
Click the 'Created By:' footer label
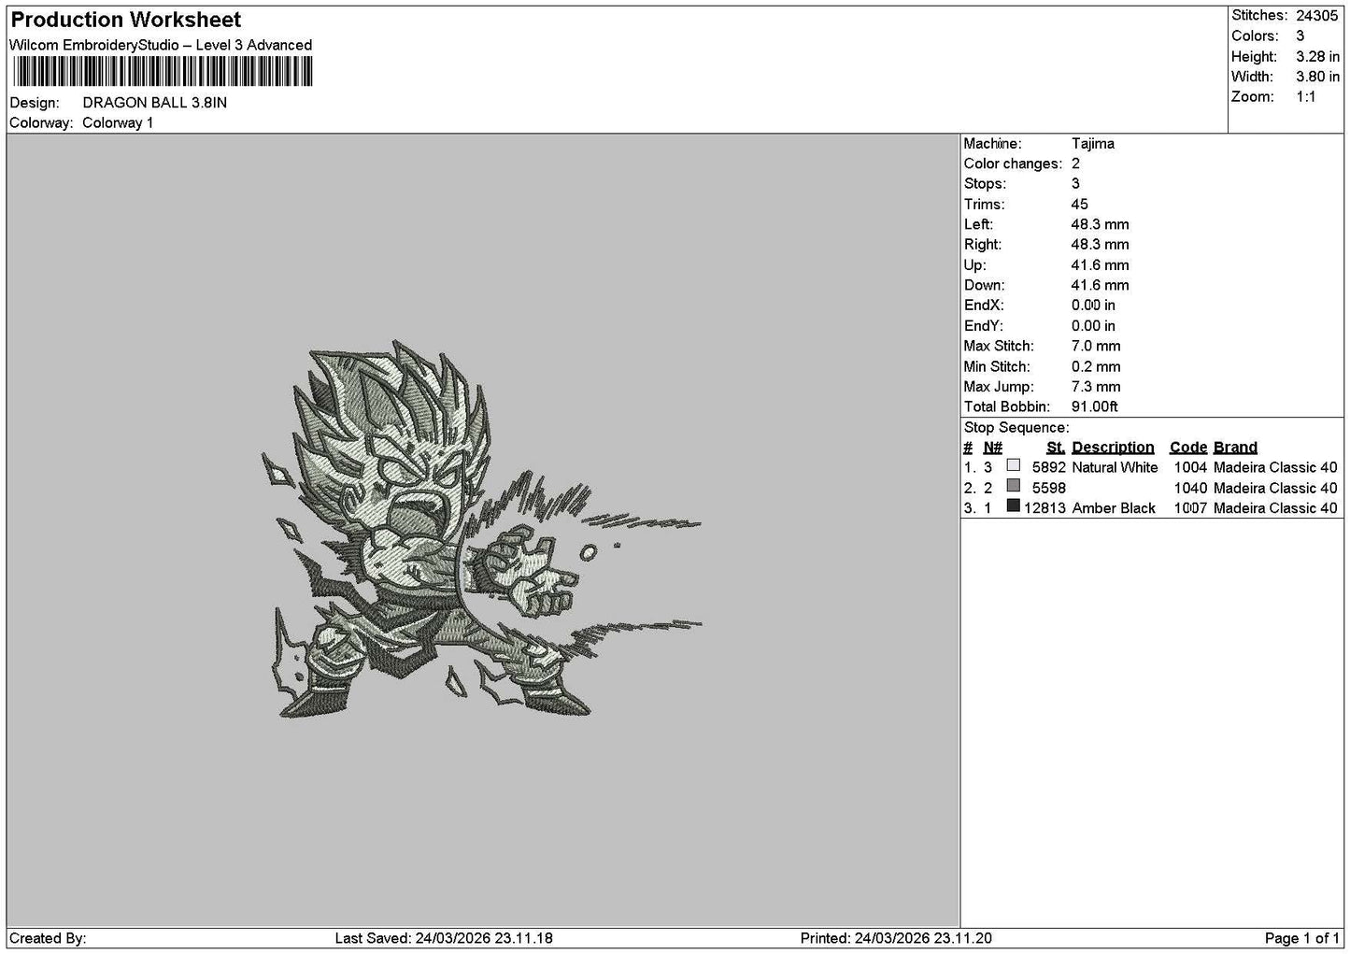tap(48, 938)
